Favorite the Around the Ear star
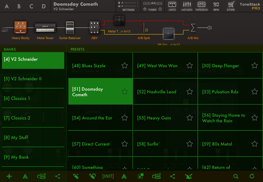The width and height of the screenshot is (263, 182). pyautogui.click(x=125, y=118)
